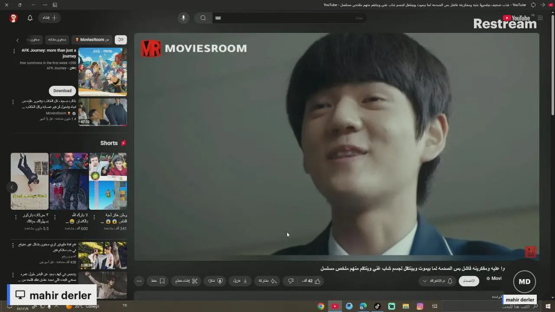Screen dimensions: 555x312
Task: Dislike the video with thumbs down
Action: coord(291,281)
